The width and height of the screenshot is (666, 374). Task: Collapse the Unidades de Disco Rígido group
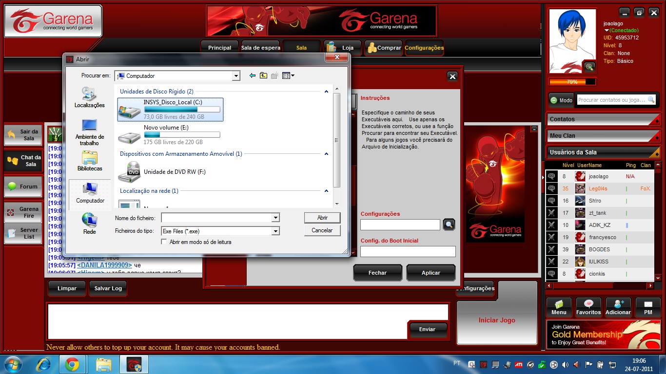click(326, 92)
